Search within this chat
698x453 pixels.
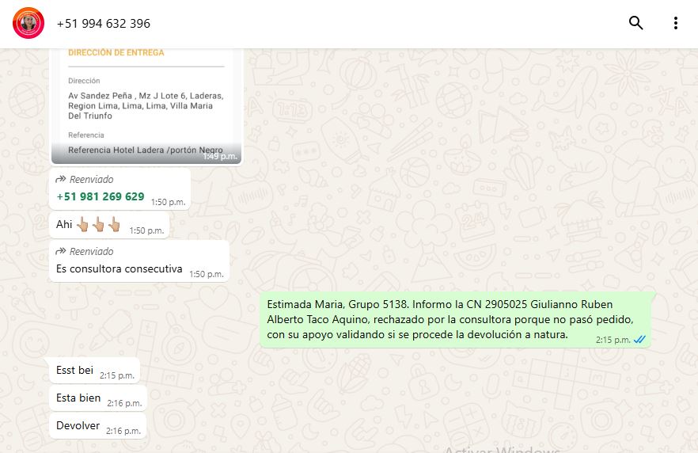click(635, 24)
